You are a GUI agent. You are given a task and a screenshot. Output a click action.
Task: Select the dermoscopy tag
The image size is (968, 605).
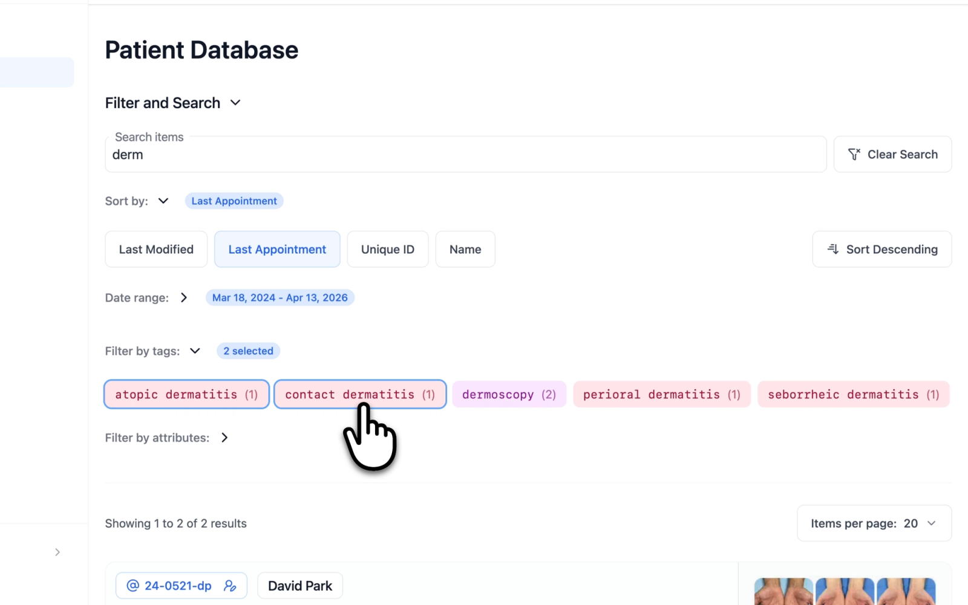tap(509, 394)
